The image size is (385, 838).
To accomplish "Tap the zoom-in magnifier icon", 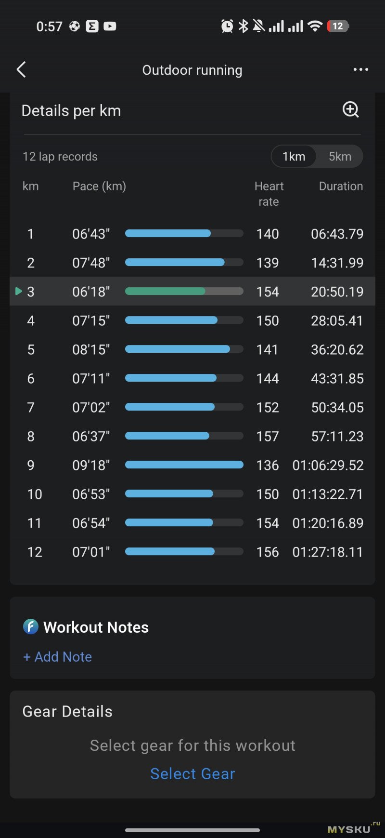I will 351,110.
